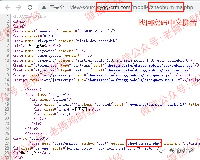200x160 pixels.
Task: Select the div id tbh5v0 line
Action: point(30,138)
